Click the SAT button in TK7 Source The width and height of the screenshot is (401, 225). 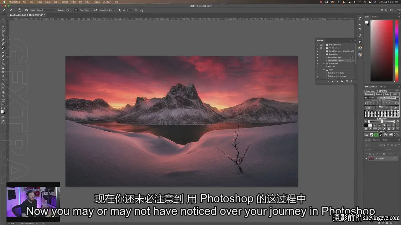(395, 94)
